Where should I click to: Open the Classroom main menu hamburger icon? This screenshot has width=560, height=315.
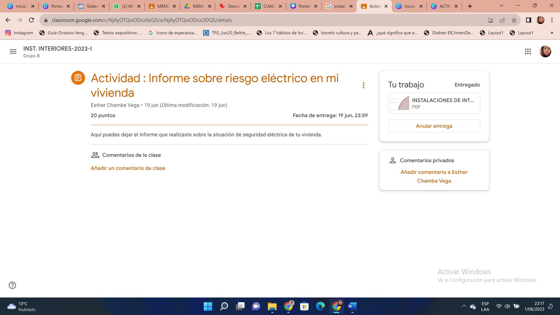[x=13, y=52]
